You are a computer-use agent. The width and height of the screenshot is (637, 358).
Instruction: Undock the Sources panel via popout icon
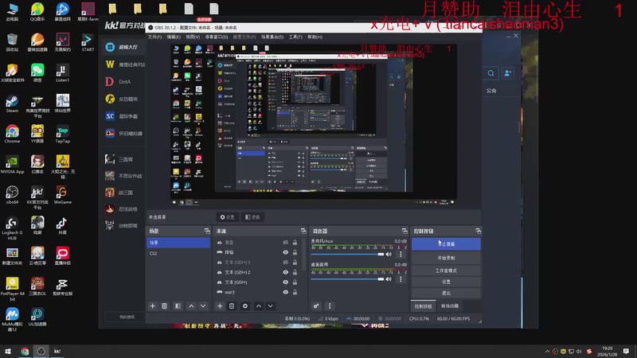[x=303, y=231]
